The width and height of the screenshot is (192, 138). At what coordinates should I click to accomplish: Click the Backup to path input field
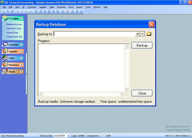(x=95, y=34)
